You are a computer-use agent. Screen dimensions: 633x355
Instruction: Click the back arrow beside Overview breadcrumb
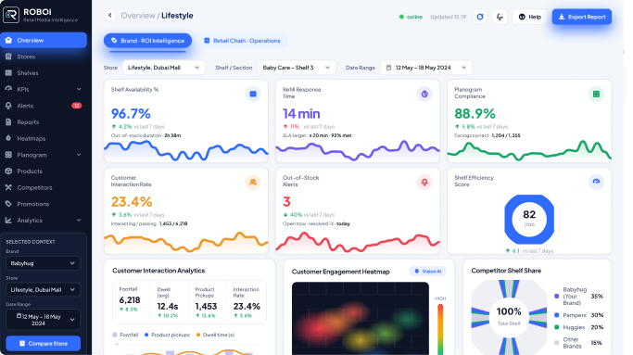point(109,16)
